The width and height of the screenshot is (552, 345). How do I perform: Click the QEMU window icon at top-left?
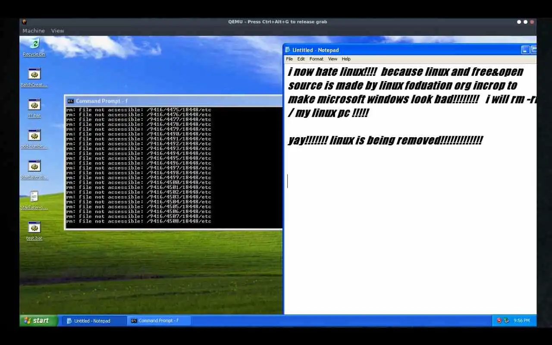click(24, 22)
